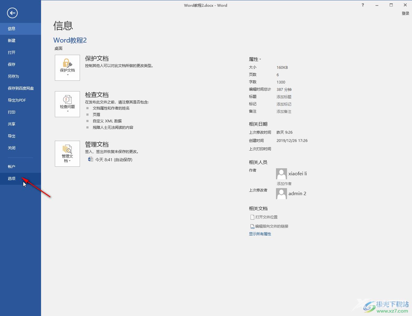Click the back arrow to return to document
412x316 pixels.
point(12,13)
